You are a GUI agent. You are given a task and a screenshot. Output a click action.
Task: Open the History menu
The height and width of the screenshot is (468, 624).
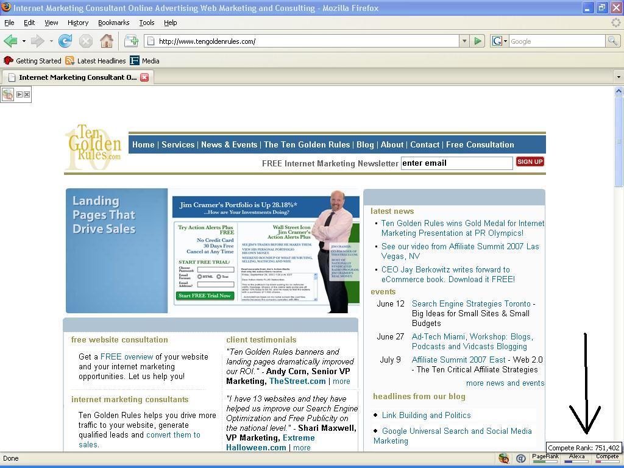click(78, 23)
